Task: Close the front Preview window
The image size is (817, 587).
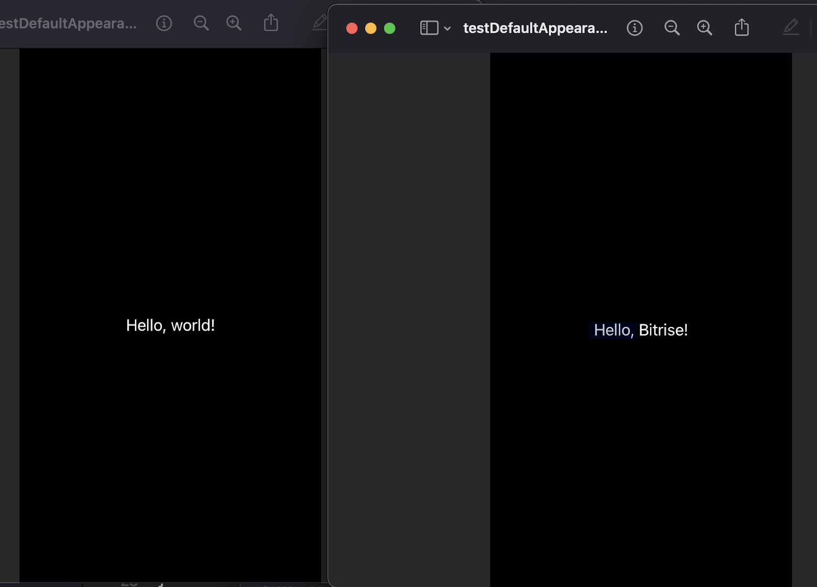Action: click(x=352, y=29)
